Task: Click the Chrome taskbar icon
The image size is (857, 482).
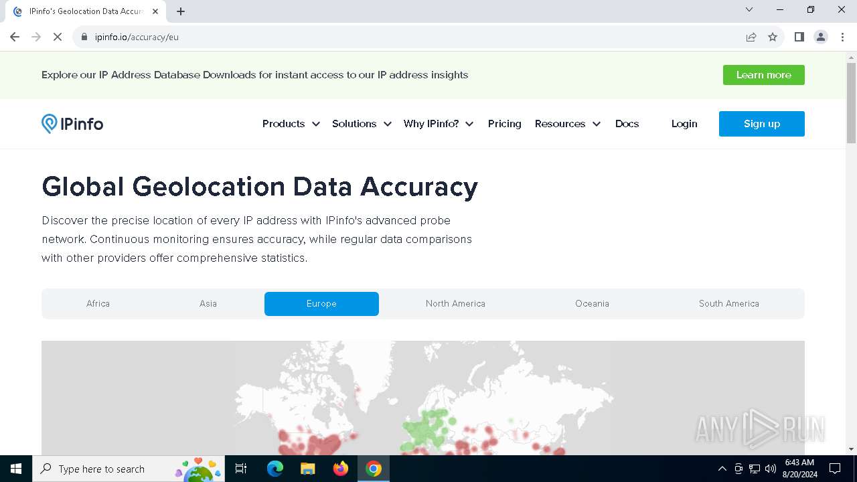Action: pos(374,469)
